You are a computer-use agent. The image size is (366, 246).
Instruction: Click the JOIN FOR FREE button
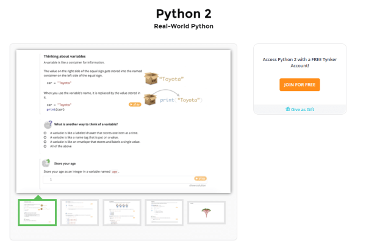pos(300,85)
